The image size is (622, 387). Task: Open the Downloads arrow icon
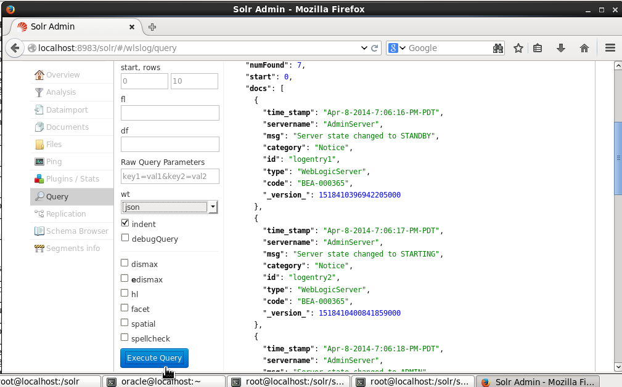tap(561, 49)
